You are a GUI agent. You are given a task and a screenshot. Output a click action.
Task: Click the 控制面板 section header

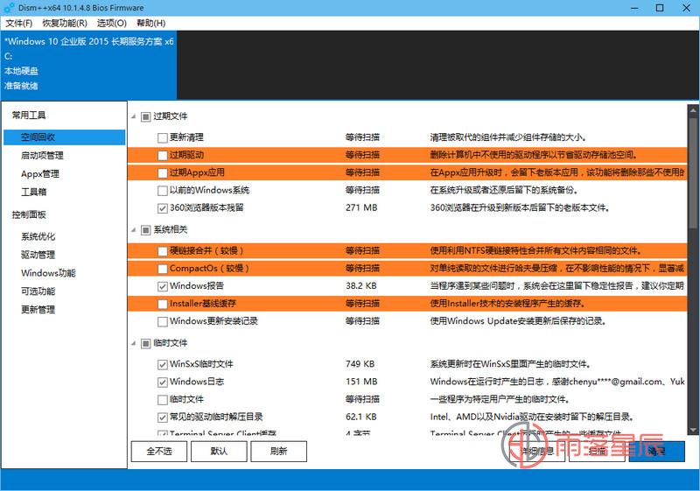point(29,214)
